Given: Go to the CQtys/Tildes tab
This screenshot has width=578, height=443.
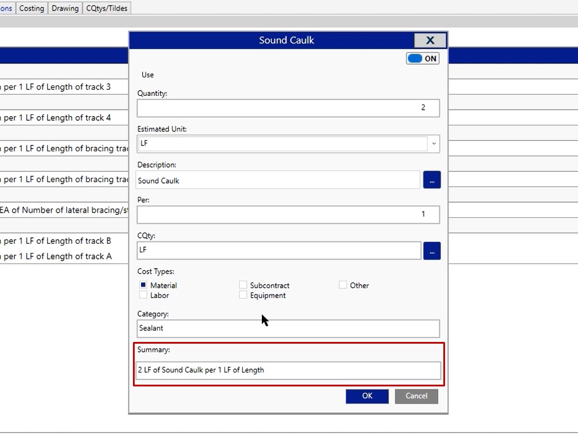Looking at the screenshot, I should coord(106,8).
